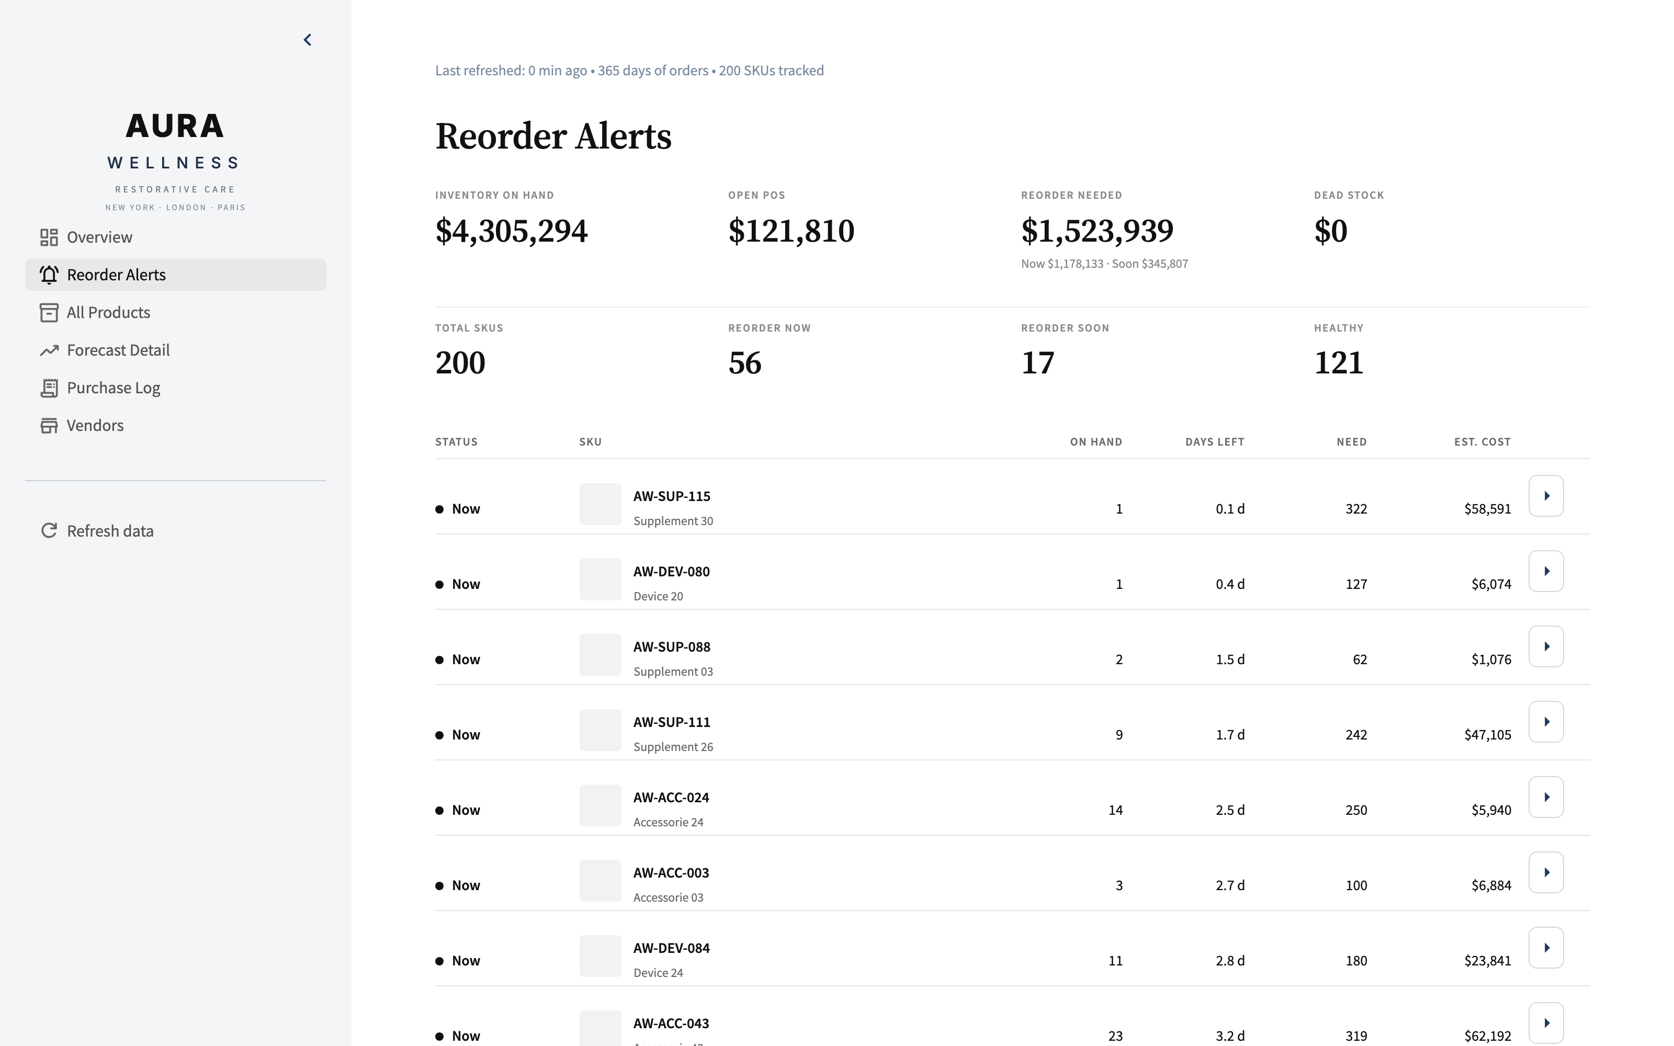The image size is (1674, 1046).
Task: Open the Vendors section
Action: [x=176, y=425]
